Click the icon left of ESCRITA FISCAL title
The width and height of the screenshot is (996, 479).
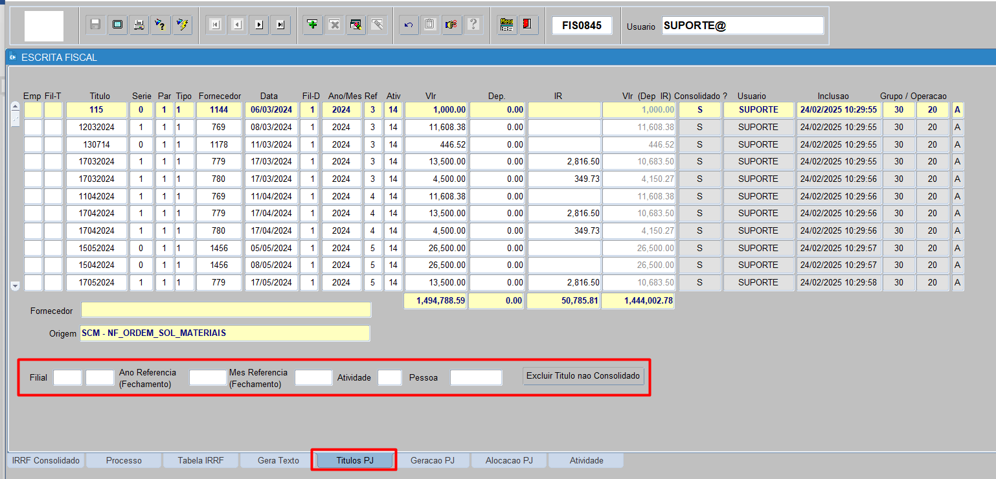(13, 57)
